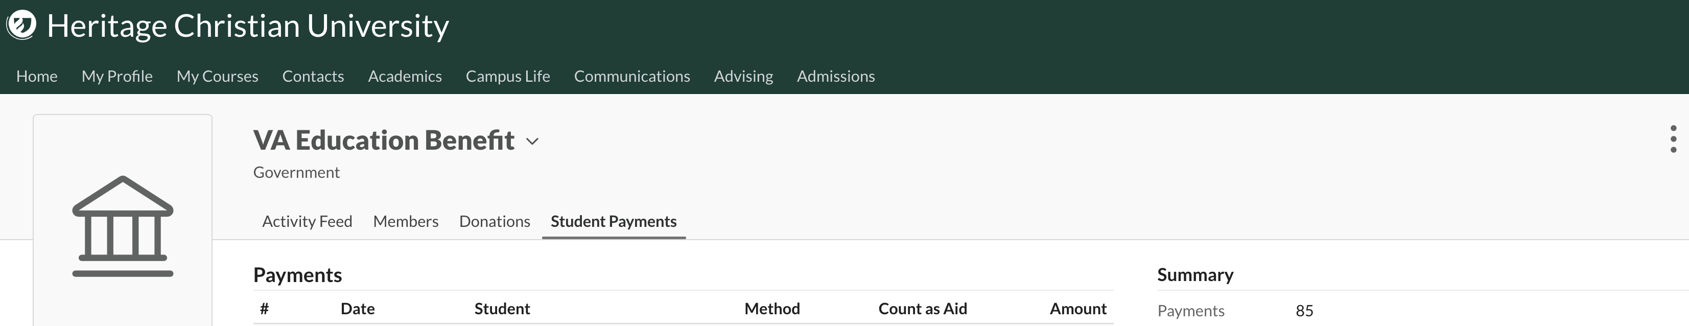Switch to the Members tab
This screenshot has width=1689, height=326.
coord(405,221)
